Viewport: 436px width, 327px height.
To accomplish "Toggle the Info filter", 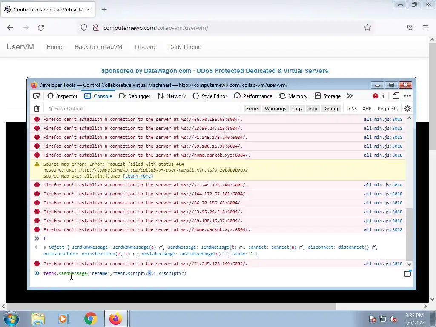I will tap(313, 109).
